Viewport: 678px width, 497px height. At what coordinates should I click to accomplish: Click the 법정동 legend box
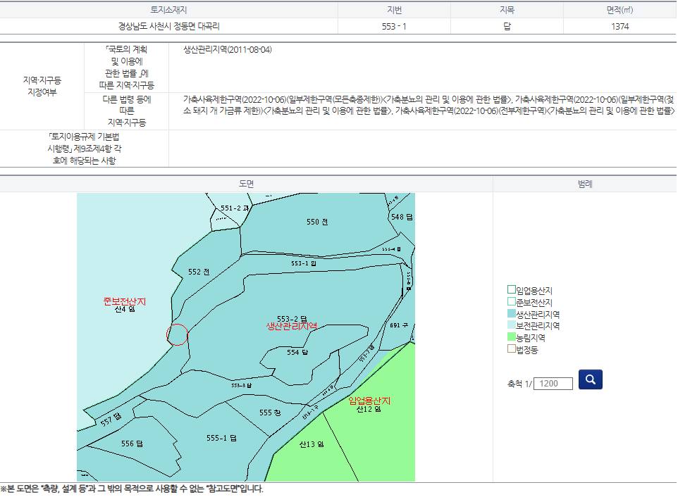(512, 348)
